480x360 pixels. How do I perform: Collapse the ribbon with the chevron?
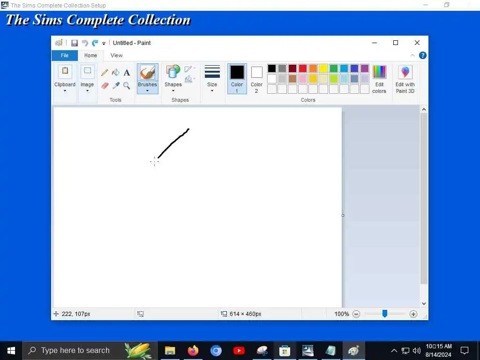pos(412,55)
